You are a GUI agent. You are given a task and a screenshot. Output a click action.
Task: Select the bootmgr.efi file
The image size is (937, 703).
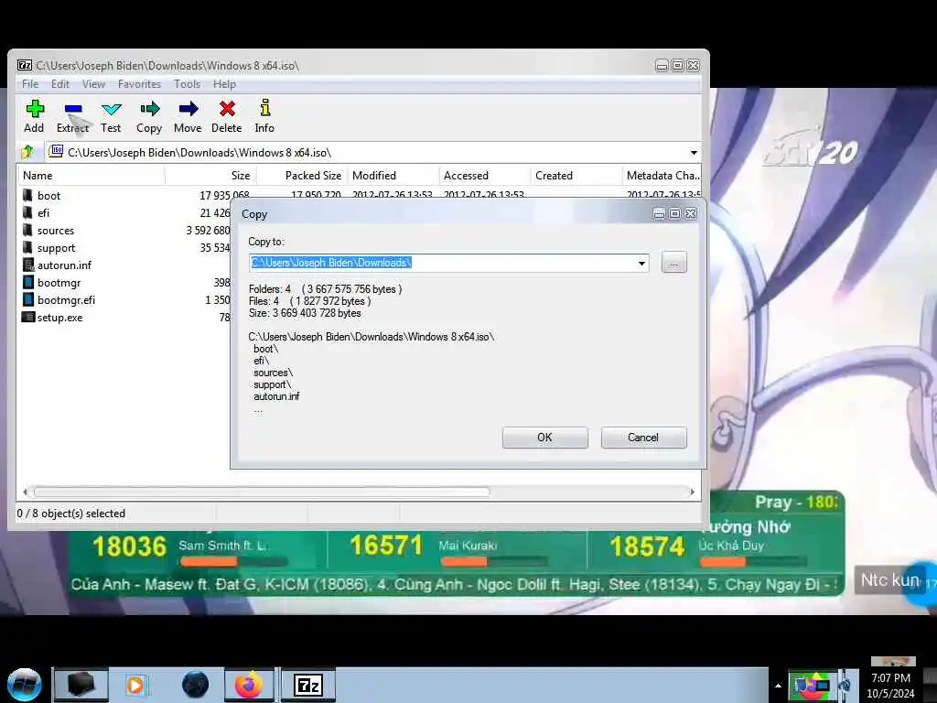[x=66, y=300]
